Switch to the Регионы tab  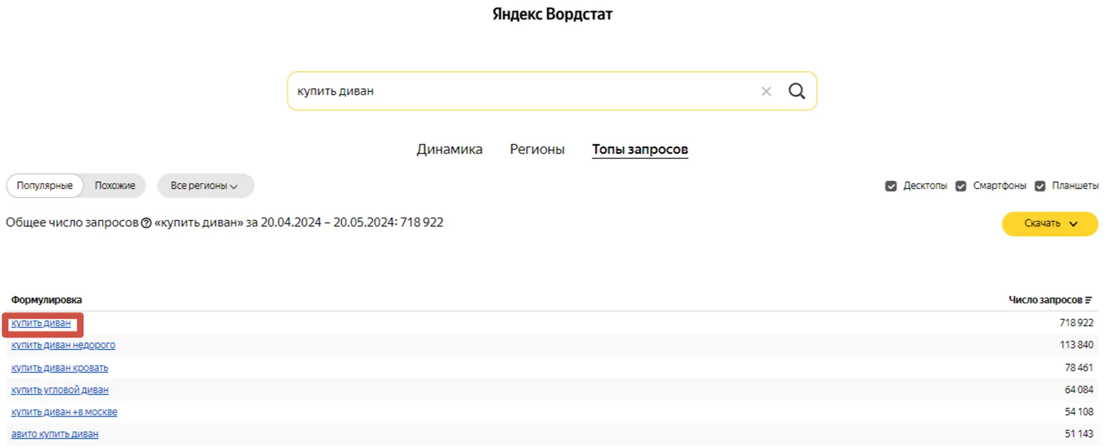[537, 150]
